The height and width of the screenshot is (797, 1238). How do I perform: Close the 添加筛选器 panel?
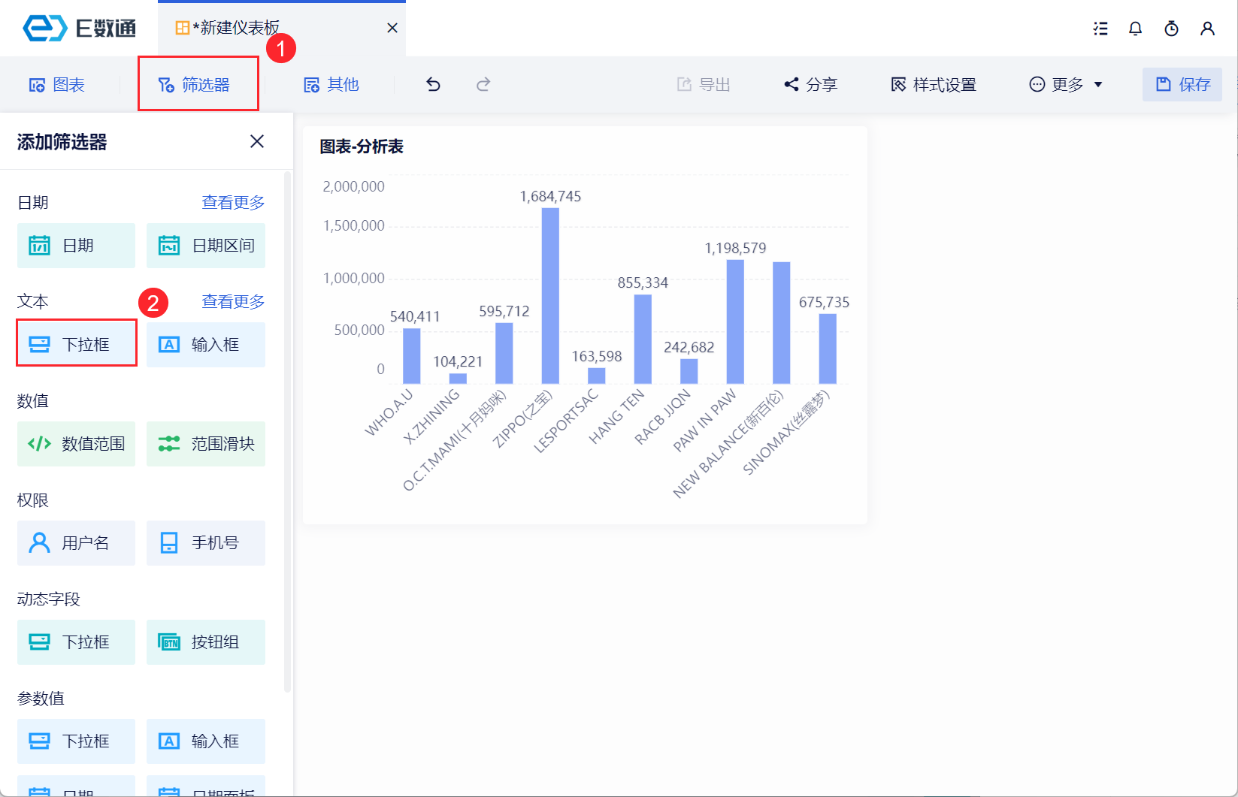coord(257,141)
